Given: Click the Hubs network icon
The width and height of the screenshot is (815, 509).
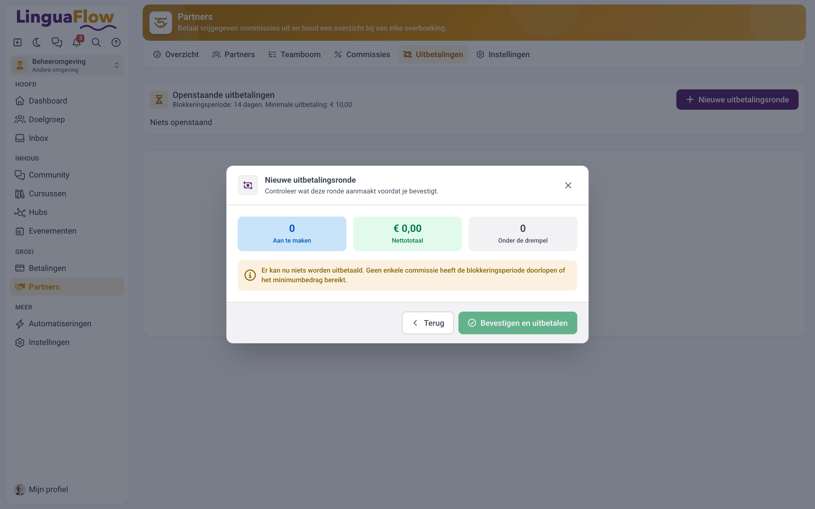Looking at the screenshot, I should tap(20, 212).
